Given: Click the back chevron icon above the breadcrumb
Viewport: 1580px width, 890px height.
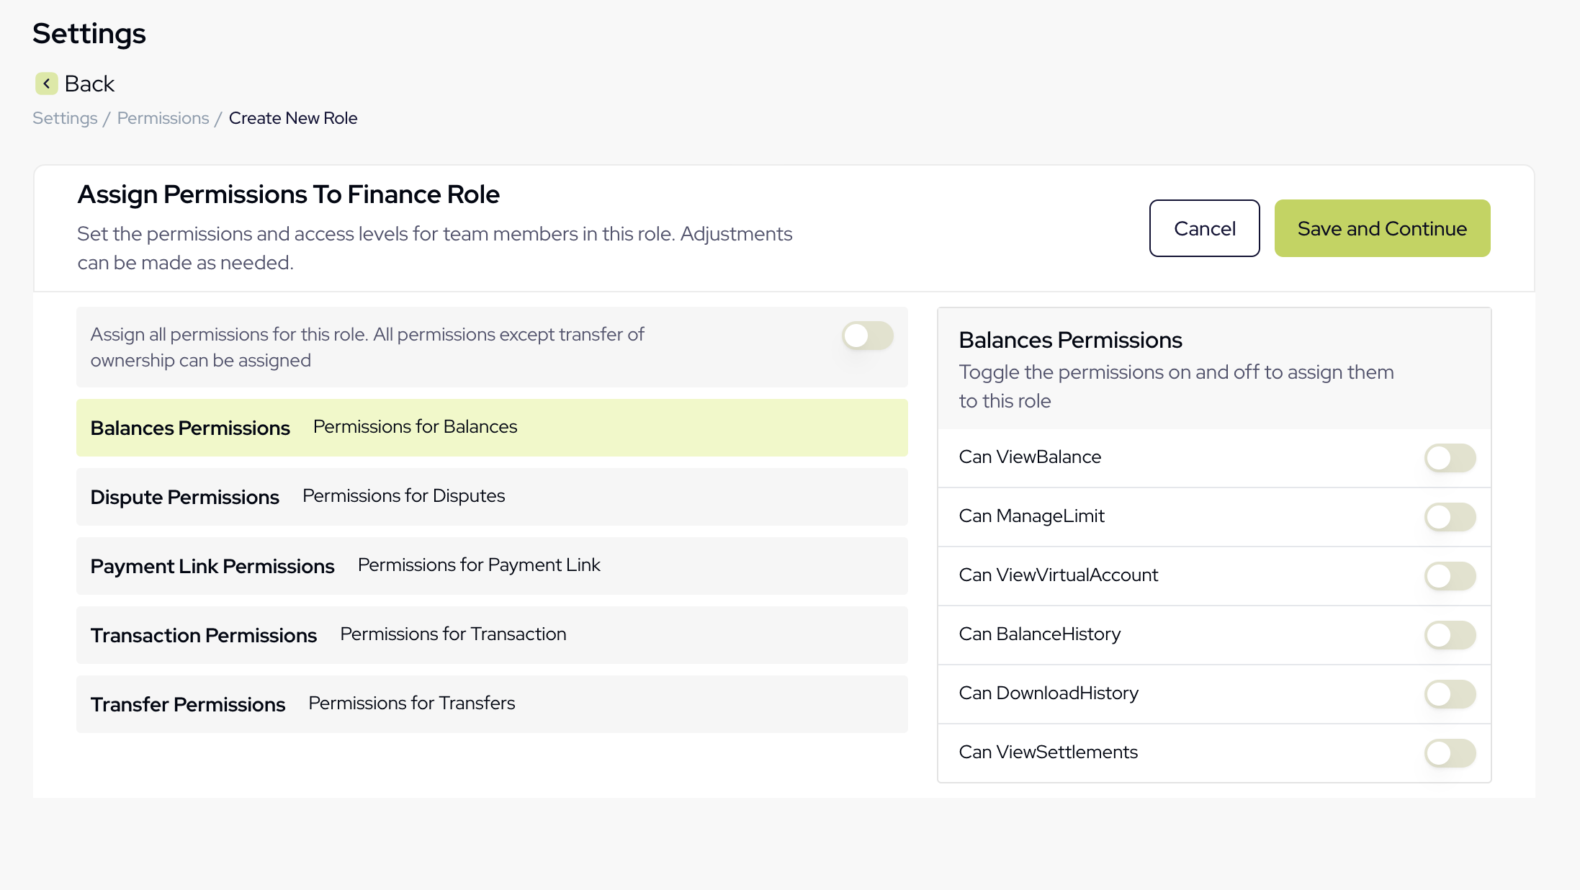Looking at the screenshot, I should [46, 84].
